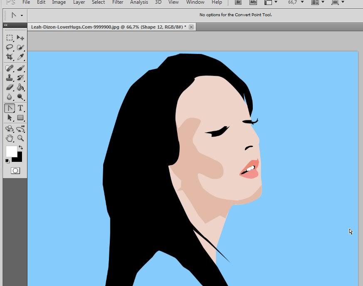This screenshot has height=286, width=363.
Task: Open the Window menu
Action: (195, 2)
